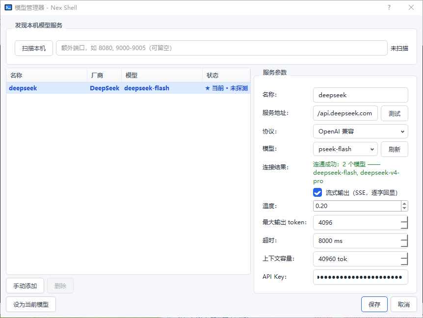Screen dimensions: 423x318
Task: Click the ★ 当前 · 未探测 status cell
Action: pos(226,88)
